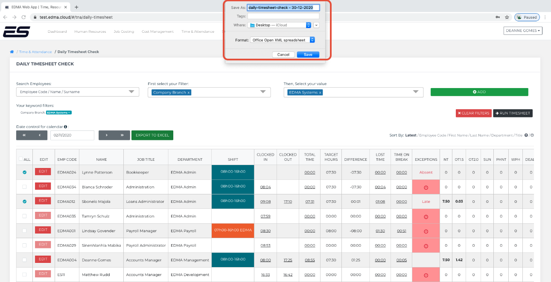
Task: Click the CLEAR FILTERS button
Action: click(x=474, y=113)
